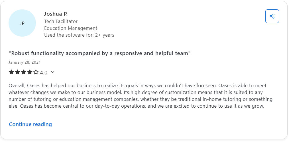
Task: Click the first filled rating star
Action: (x=11, y=72)
